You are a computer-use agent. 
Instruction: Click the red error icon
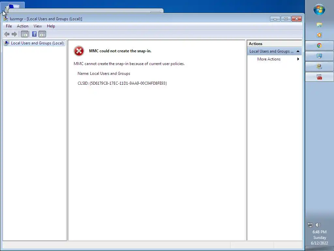[x=79, y=51]
